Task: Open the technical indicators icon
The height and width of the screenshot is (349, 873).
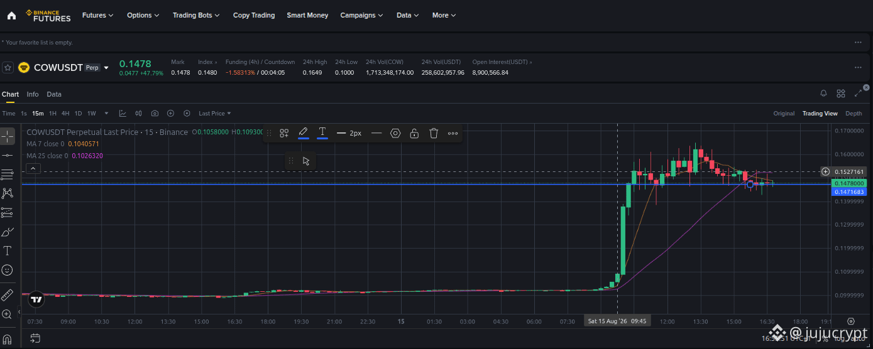Action: point(123,114)
